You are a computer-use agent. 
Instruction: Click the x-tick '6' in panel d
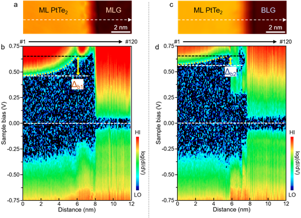click(x=232, y=204)
